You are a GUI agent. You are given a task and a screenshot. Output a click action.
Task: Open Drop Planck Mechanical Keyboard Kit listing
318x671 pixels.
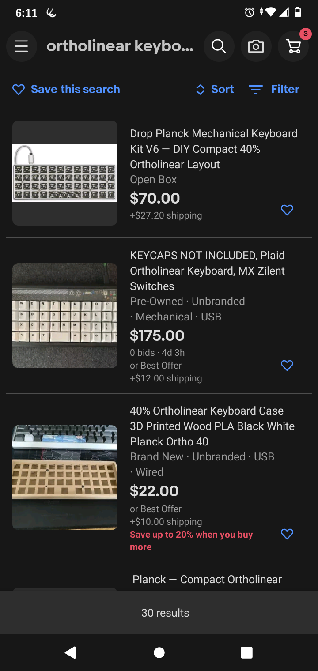pos(213,149)
